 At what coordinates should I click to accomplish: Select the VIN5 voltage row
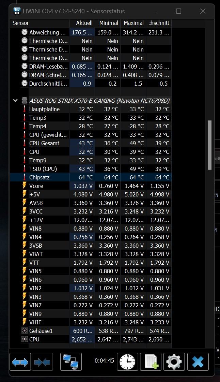(91, 271)
